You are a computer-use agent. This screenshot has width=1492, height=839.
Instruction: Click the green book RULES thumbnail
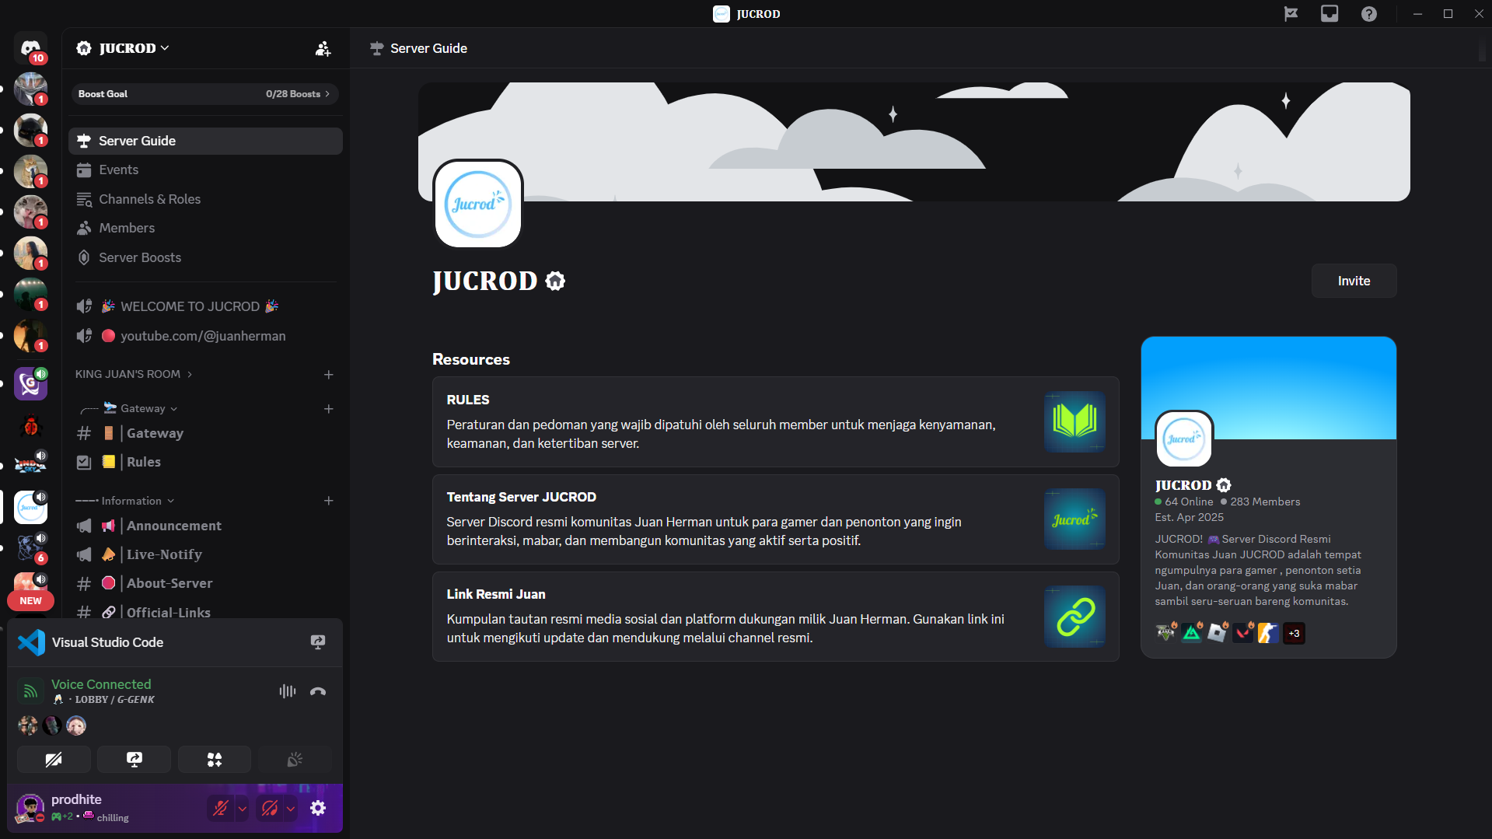(1074, 421)
